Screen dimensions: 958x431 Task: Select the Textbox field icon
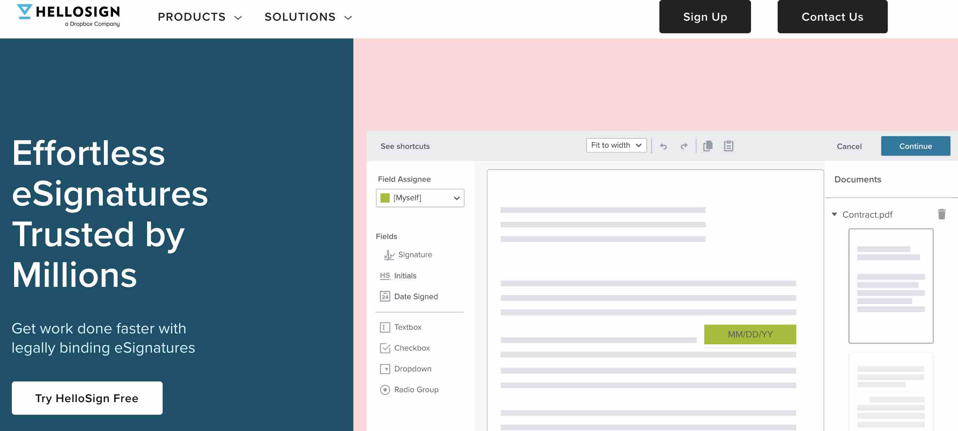pos(384,327)
